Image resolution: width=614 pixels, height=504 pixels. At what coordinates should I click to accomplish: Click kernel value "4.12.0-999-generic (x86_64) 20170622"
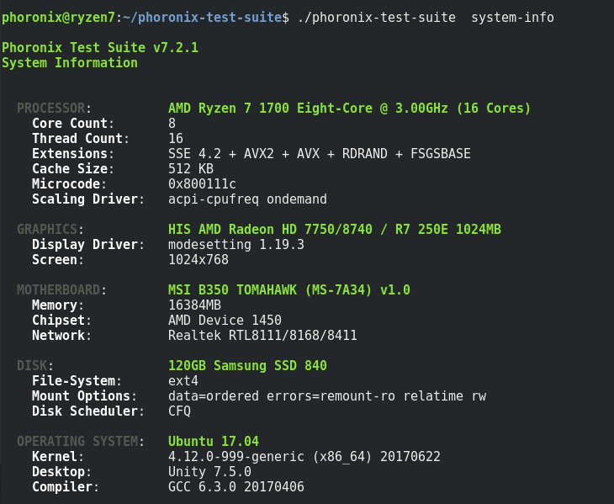304,457
